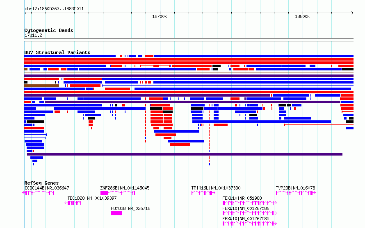Click the left arrowhead of the ruler

pos(25,13)
